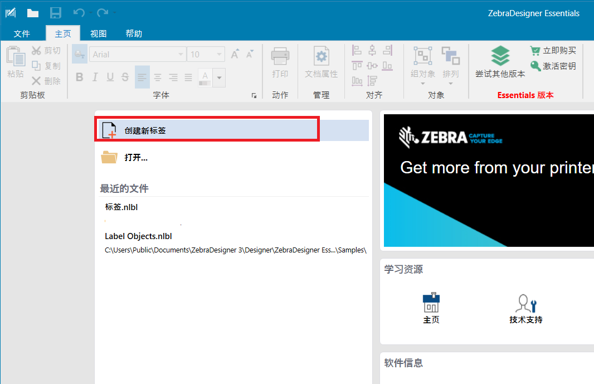The image size is (594, 384).
Task: Click the 尝试其他版本 green layers icon
Action: 500,56
